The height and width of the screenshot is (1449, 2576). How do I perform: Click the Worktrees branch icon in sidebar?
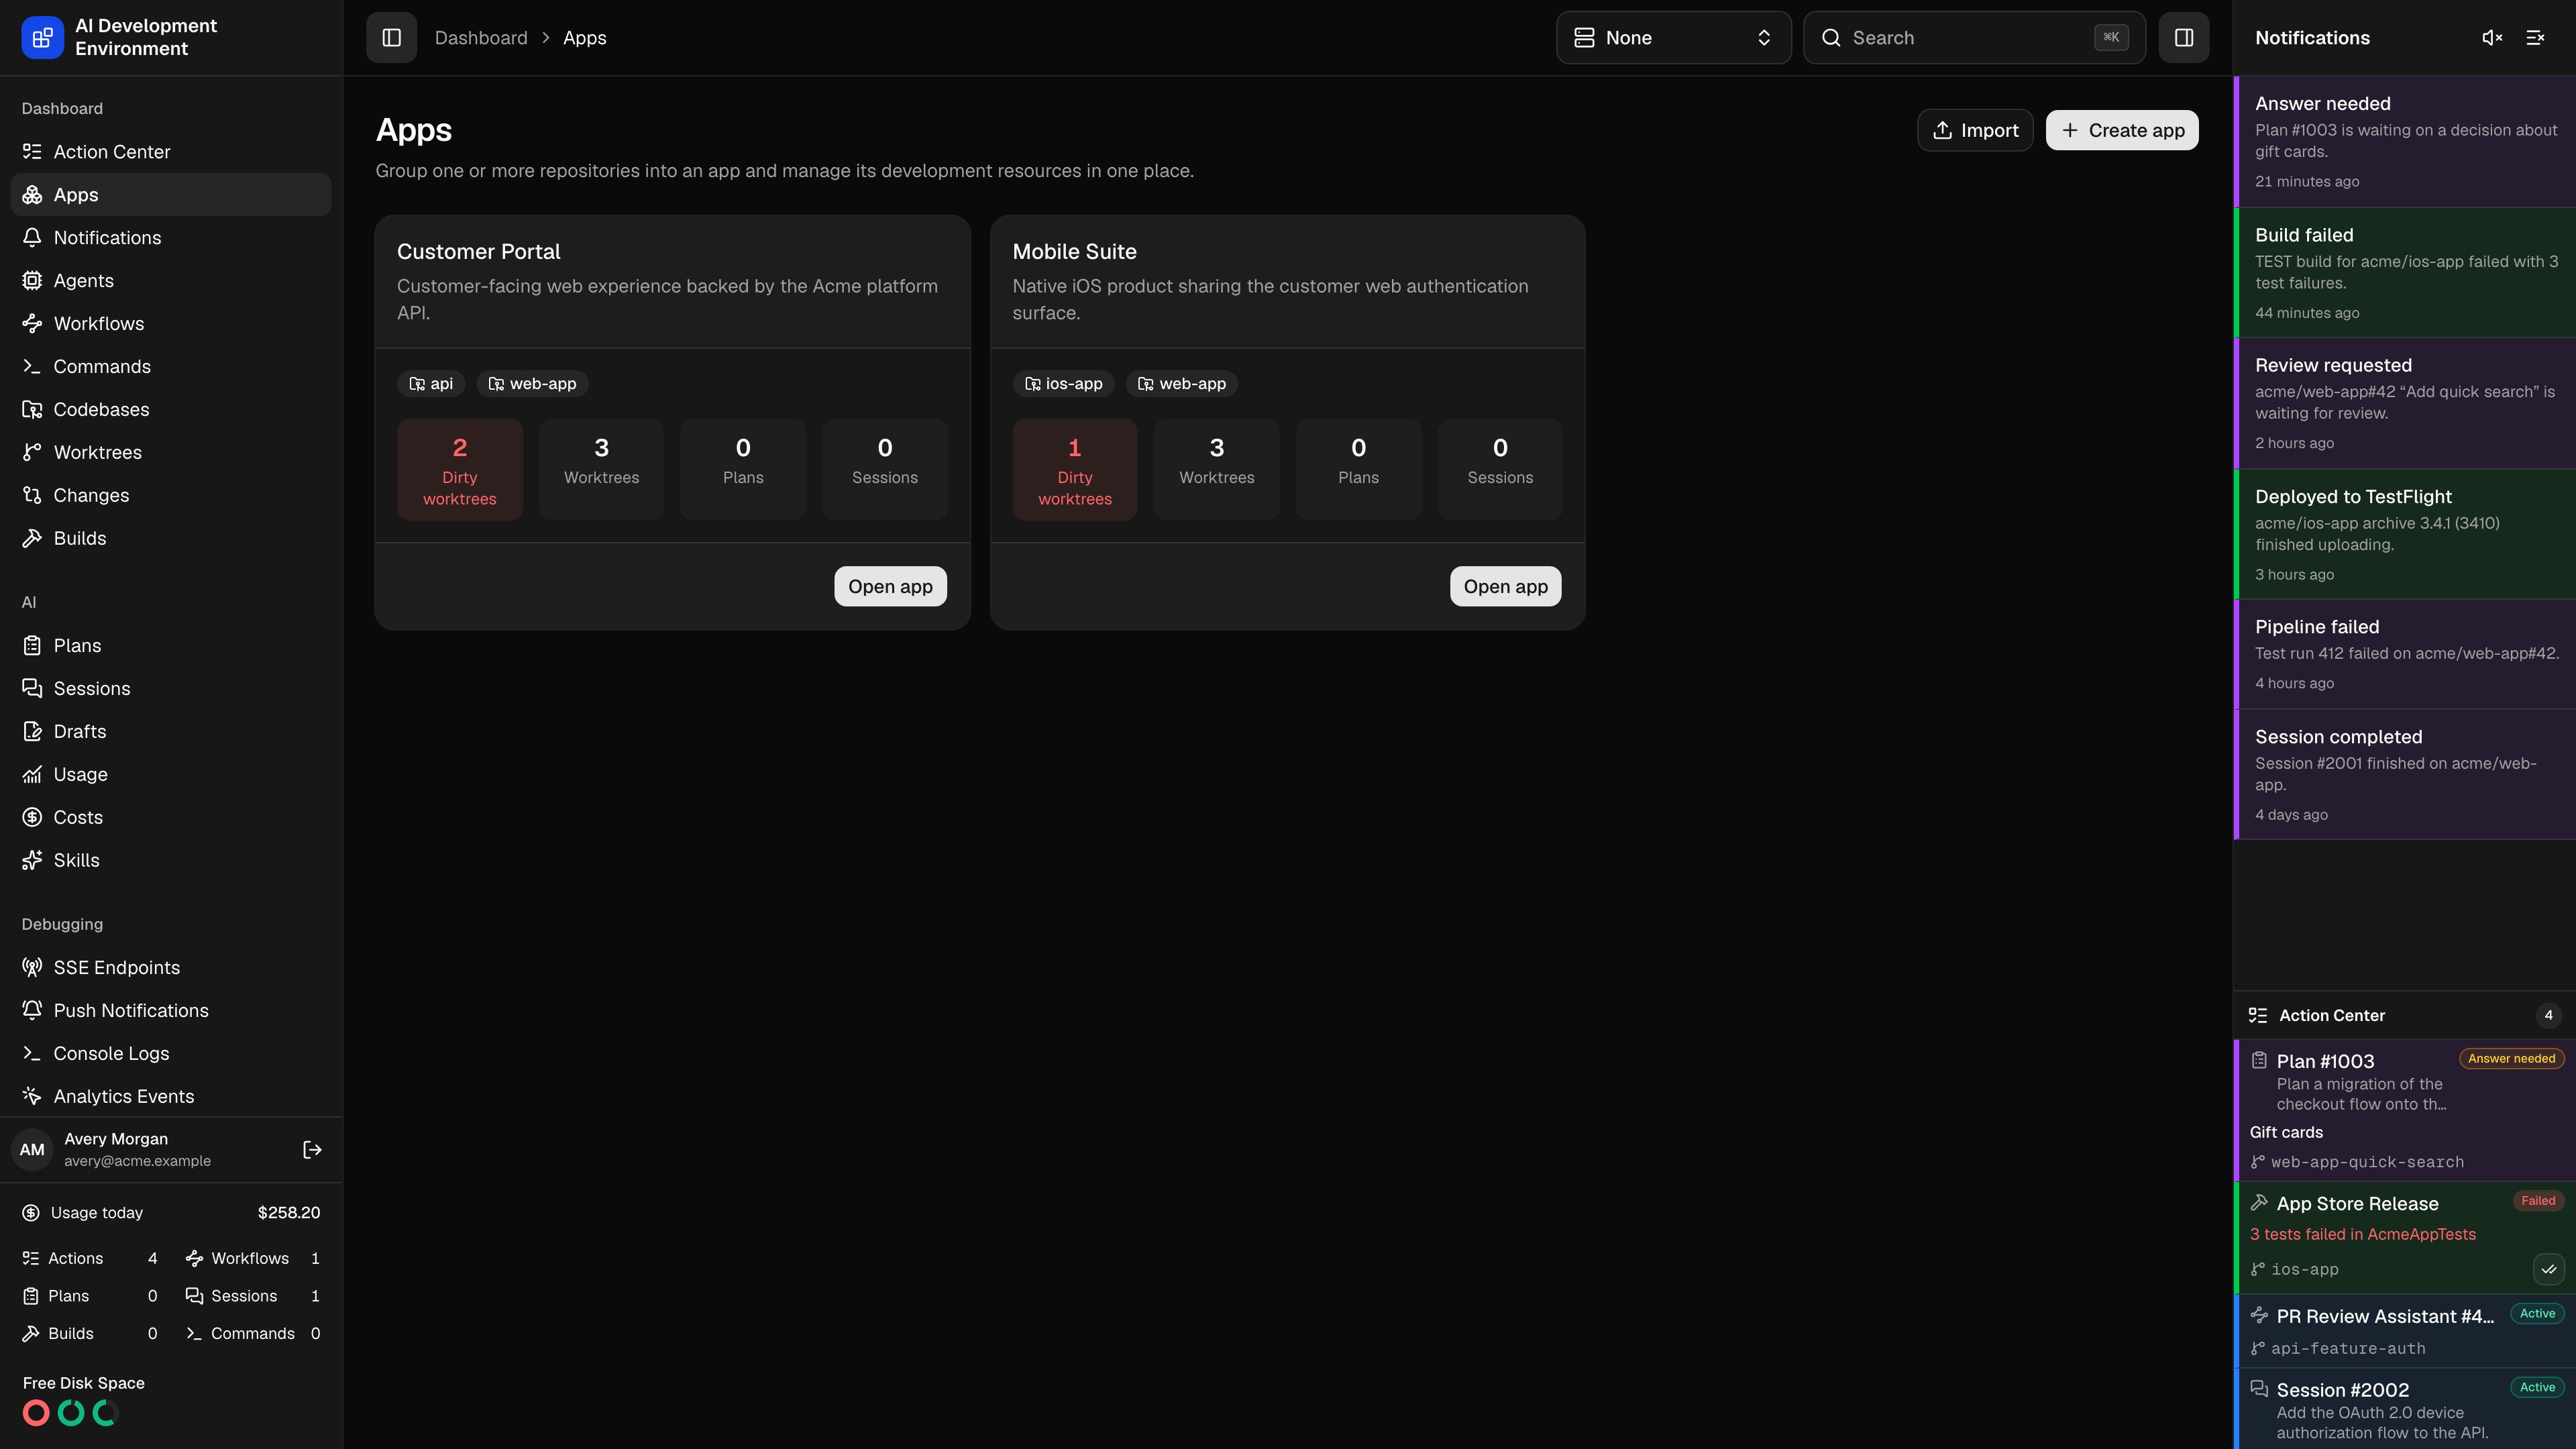pyautogui.click(x=32, y=453)
